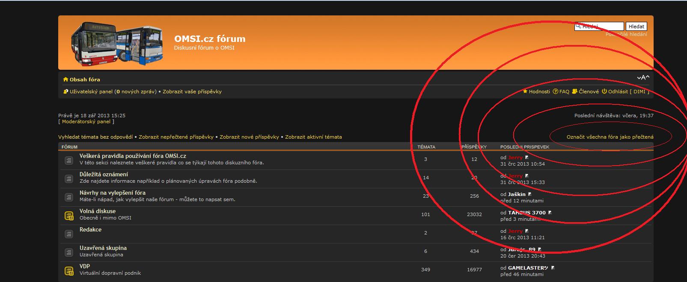Screen dimensions: 687x282
Task: Click the view latest post icon next to Jaškin
Action: tap(530, 194)
